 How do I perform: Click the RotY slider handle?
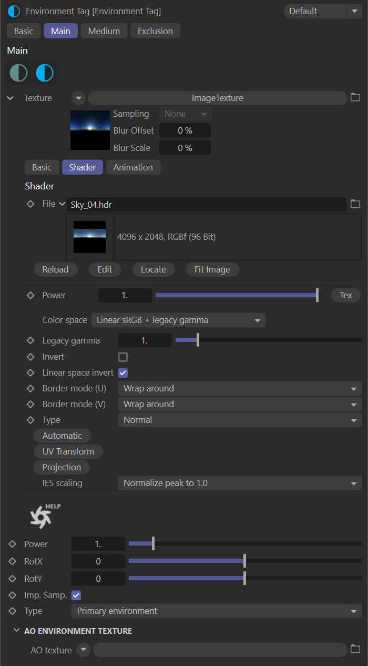[244, 579]
